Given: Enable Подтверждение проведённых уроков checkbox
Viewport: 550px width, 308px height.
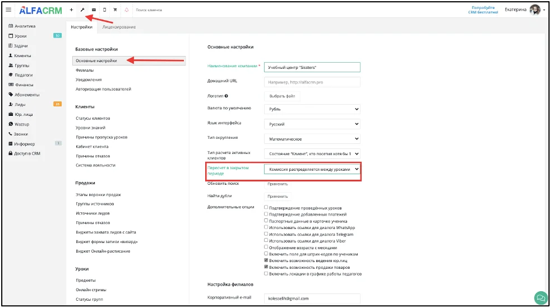Looking at the screenshot, I should (266, 207).
